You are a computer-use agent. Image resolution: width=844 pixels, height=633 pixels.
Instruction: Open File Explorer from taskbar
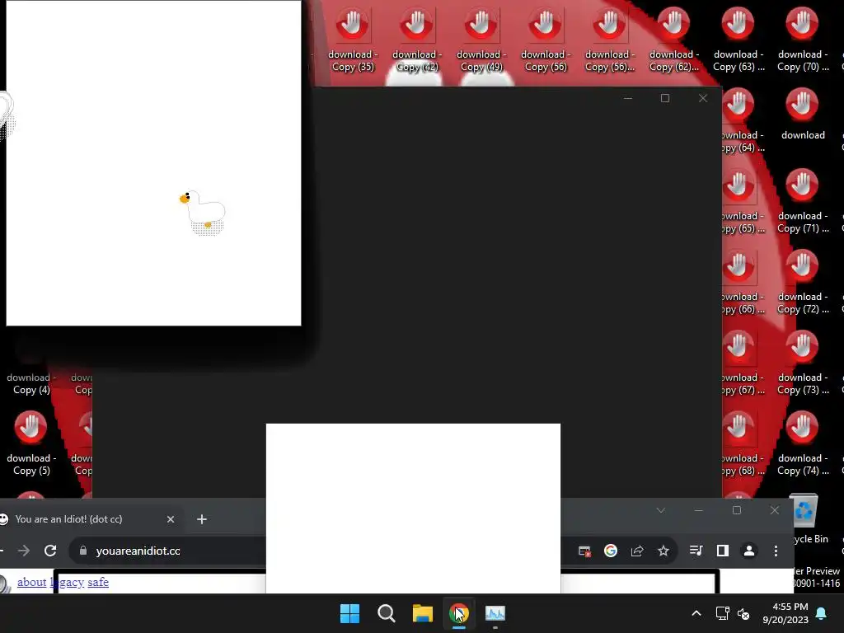pyautogui.click(x=423, y=613)
